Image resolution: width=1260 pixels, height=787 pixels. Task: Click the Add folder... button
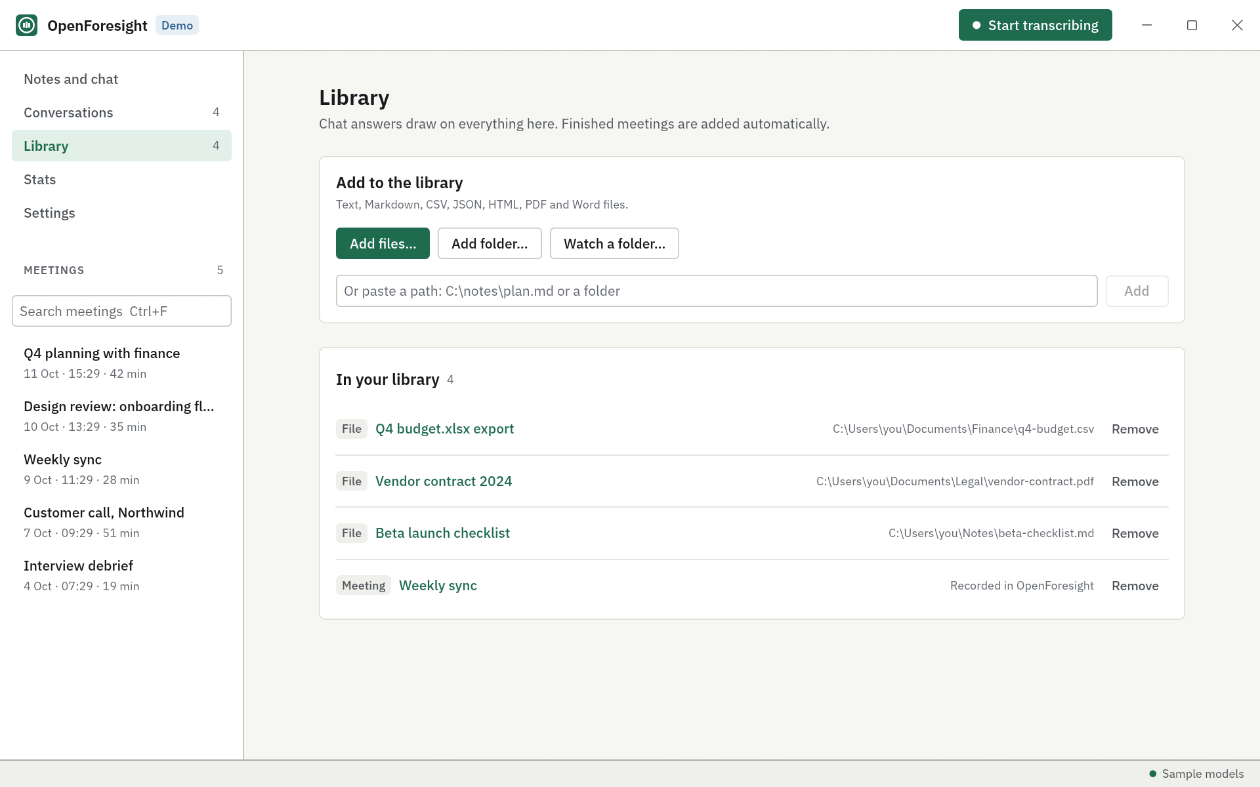tap(490, 243)
